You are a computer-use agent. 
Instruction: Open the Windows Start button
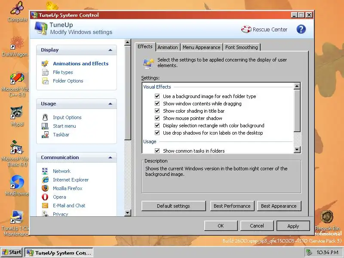(x=12, y=252)
